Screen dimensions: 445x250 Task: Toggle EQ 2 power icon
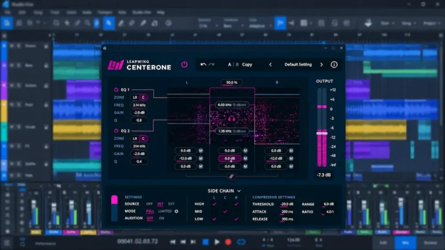[x=116, y=131]
